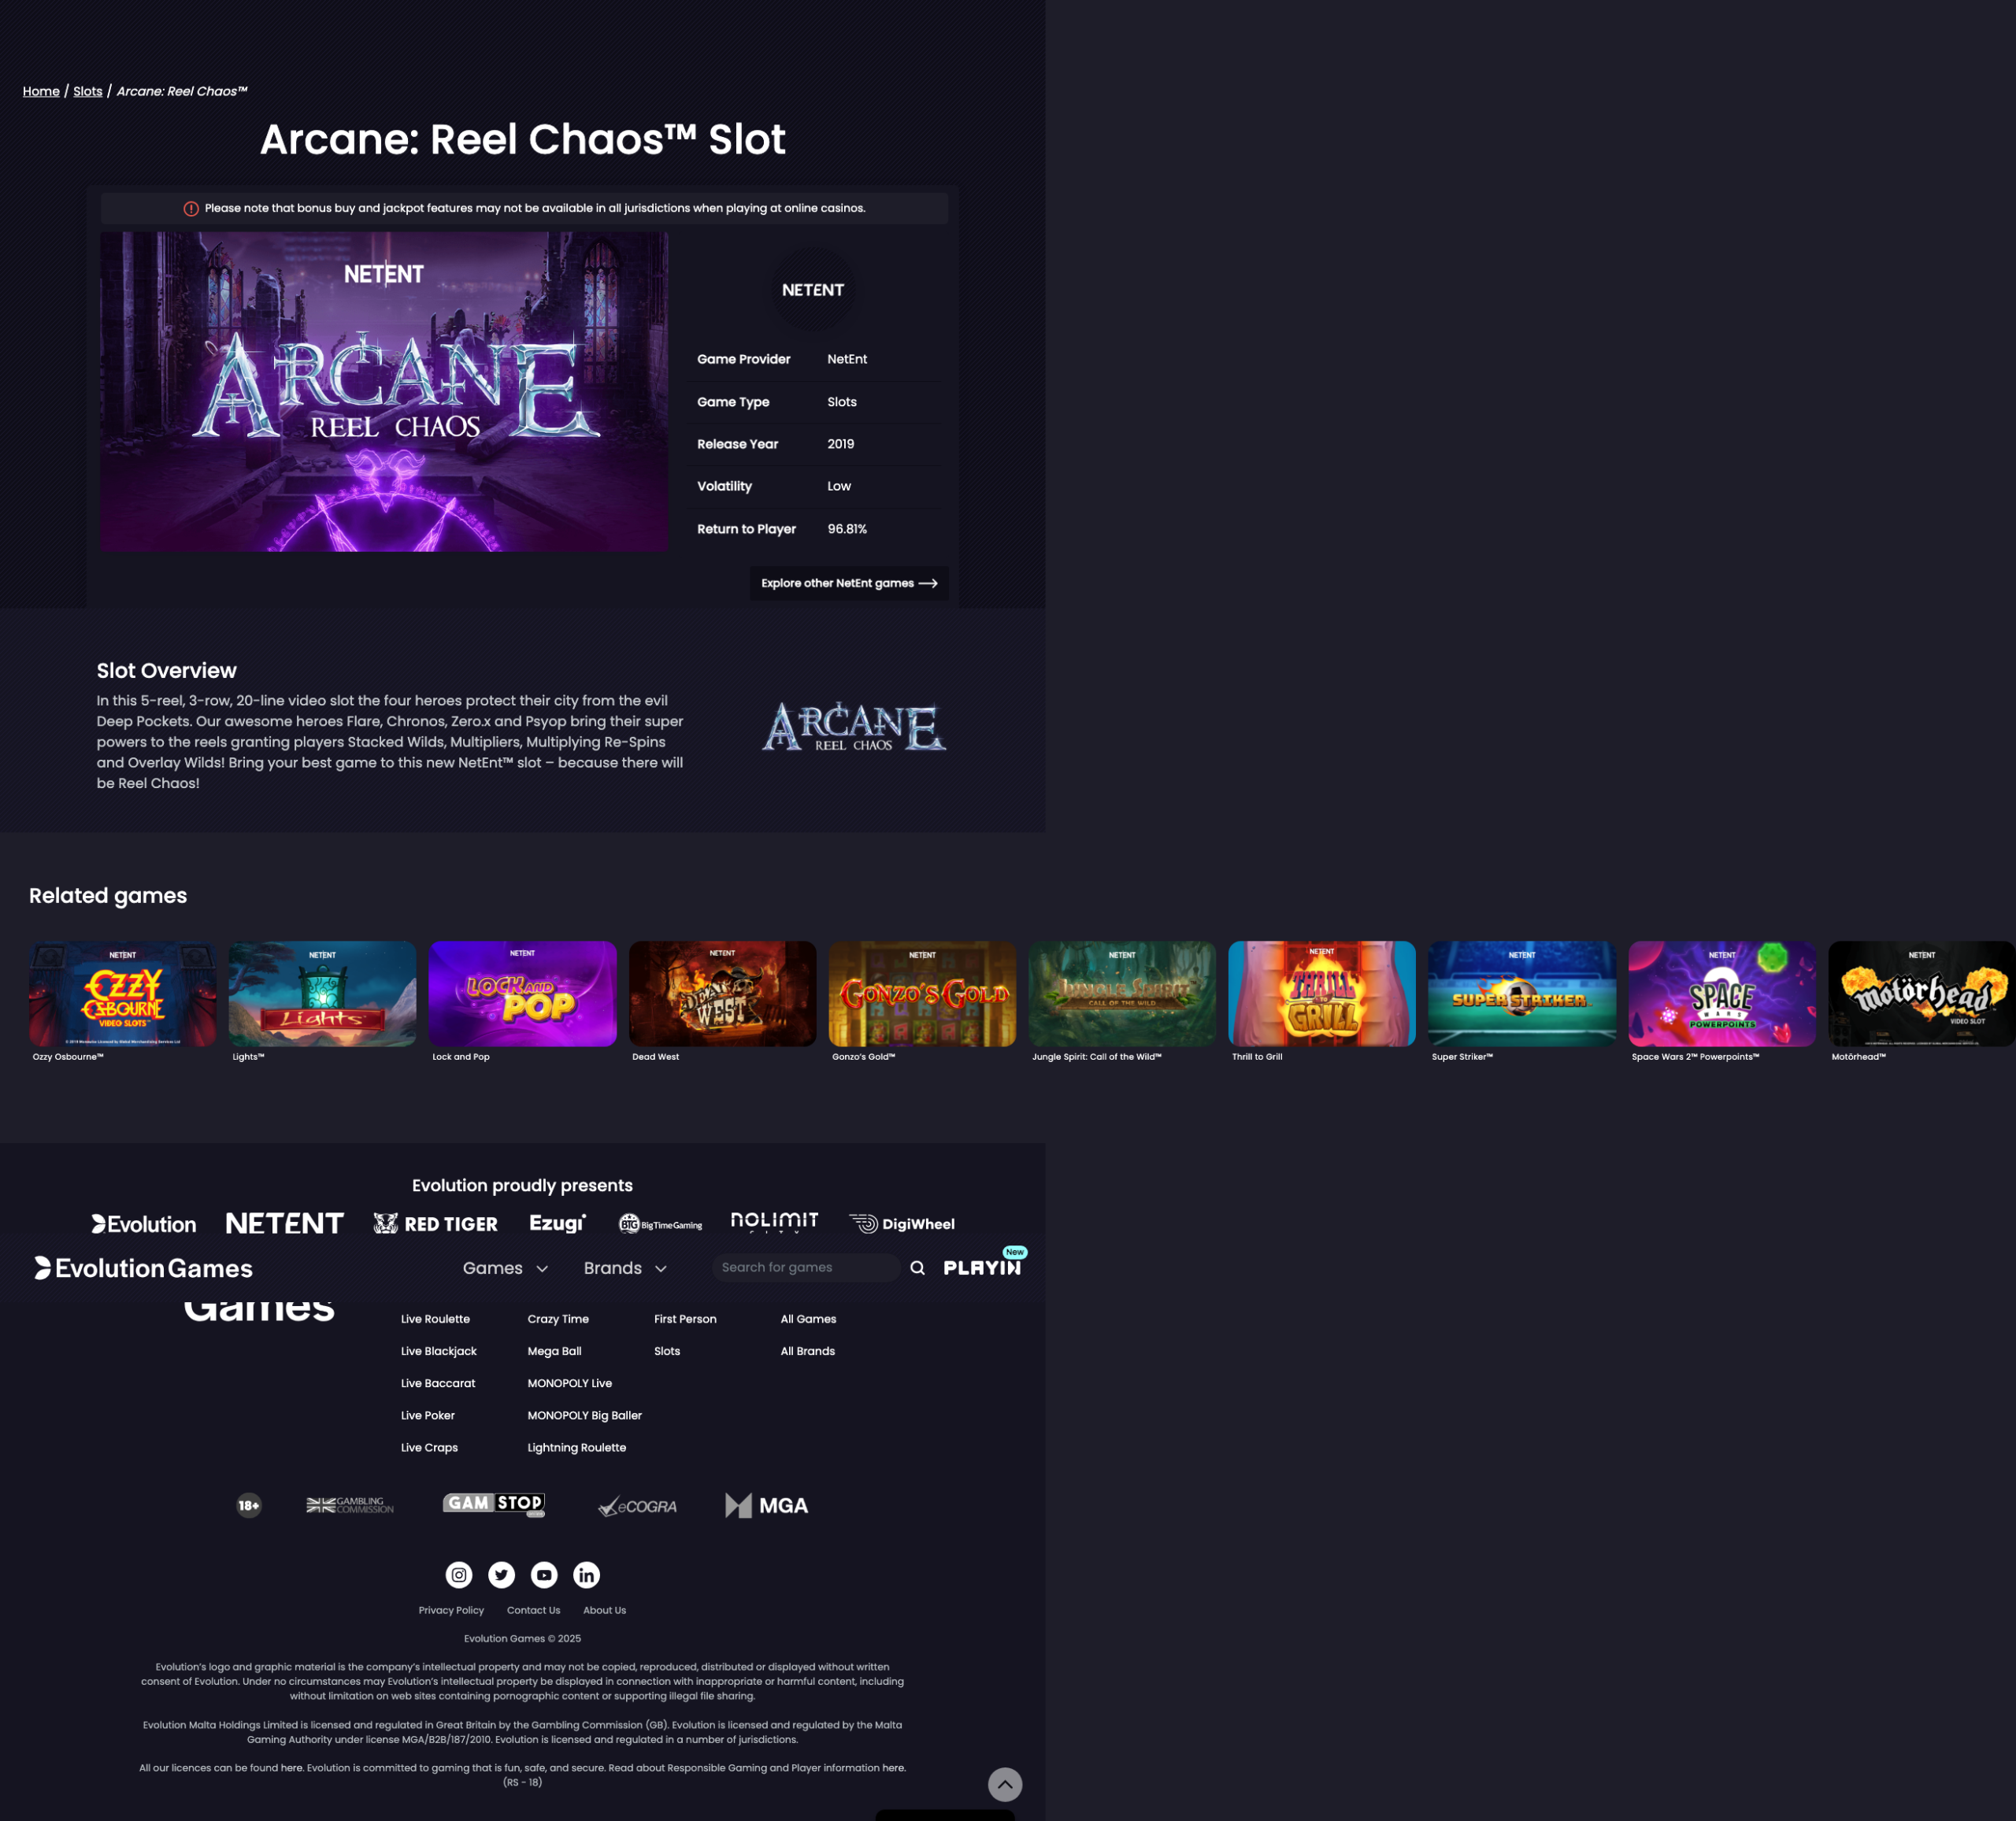Click the PLAYIN logo in header
The height and width of the screenshot is (1821, 2016).
point(982,1267)
